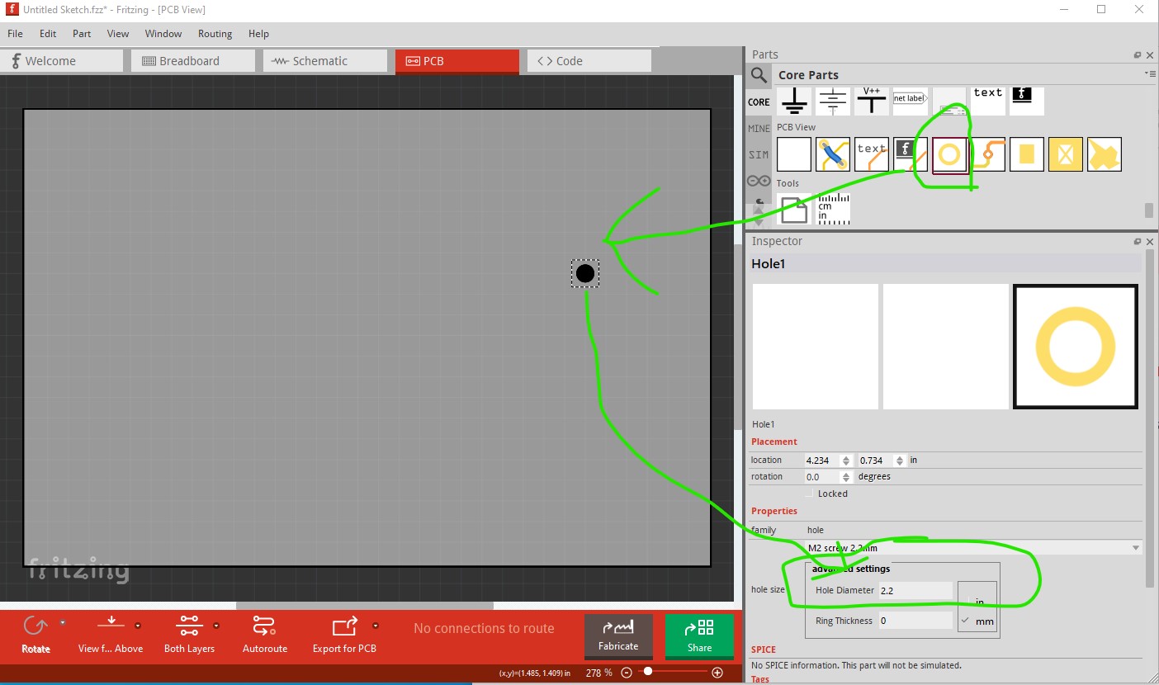Zoom in with the plus icon
1159x685 pixels.
point(717,673)
